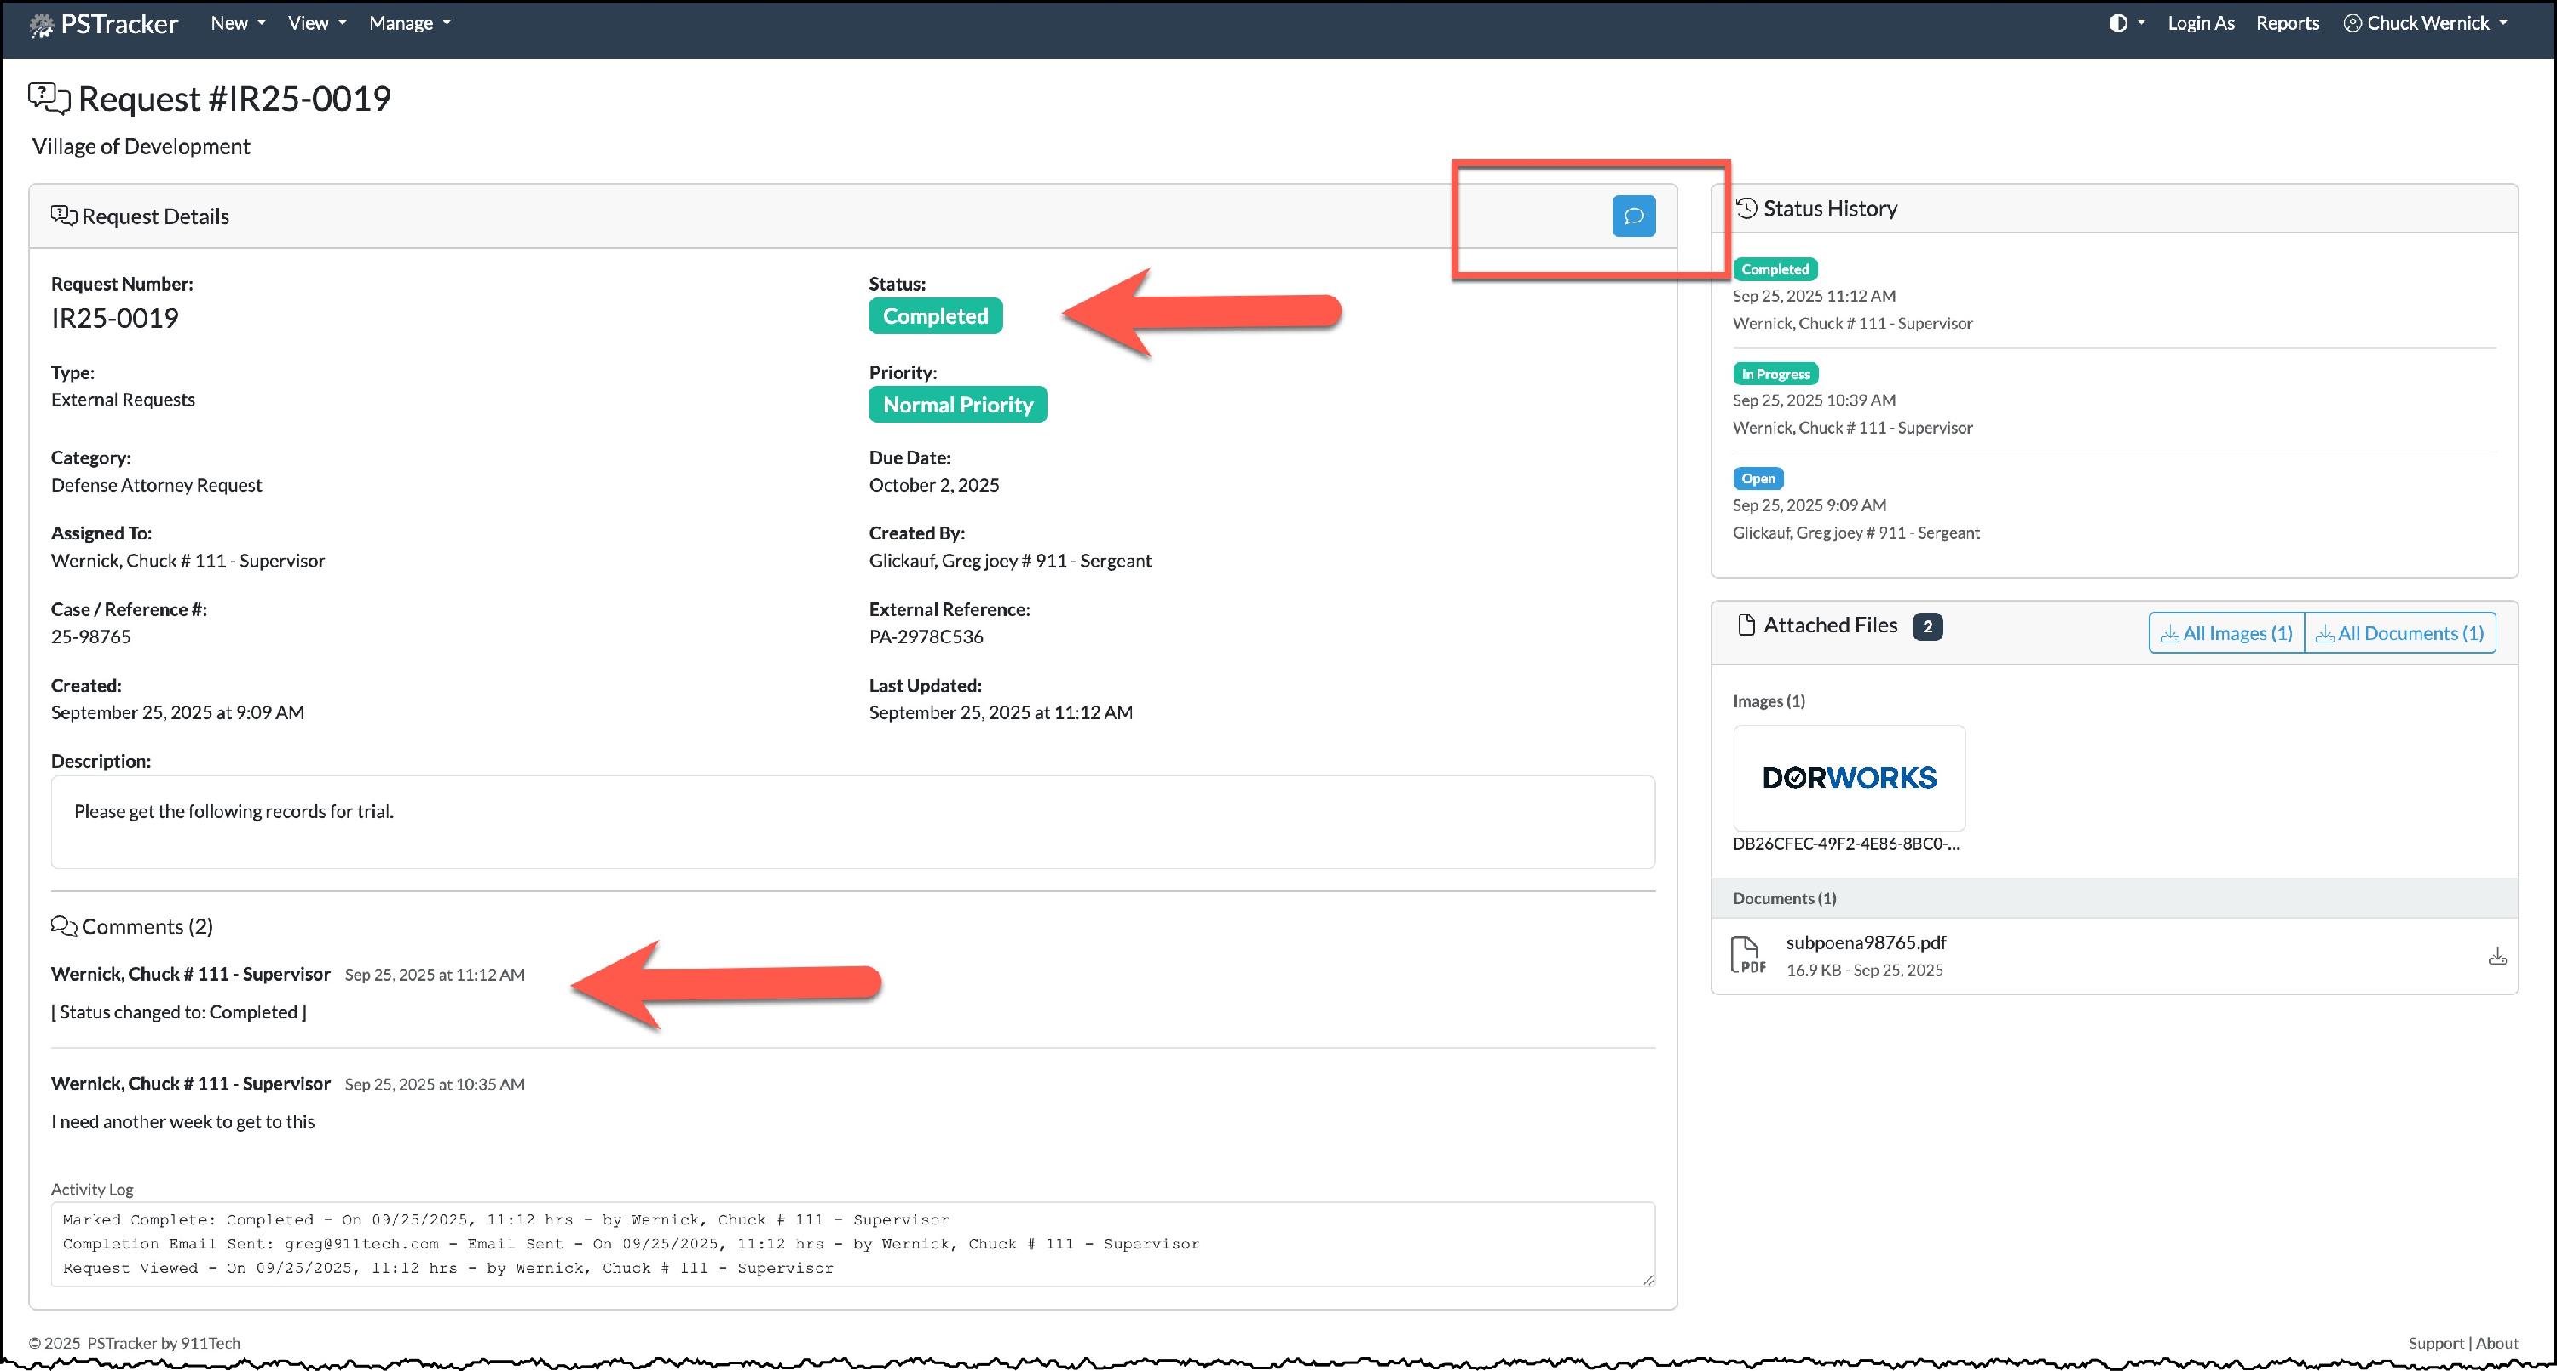Expand the View dropdown menu
This screenshot has width=2557, height=1371.
click(317, 23)
